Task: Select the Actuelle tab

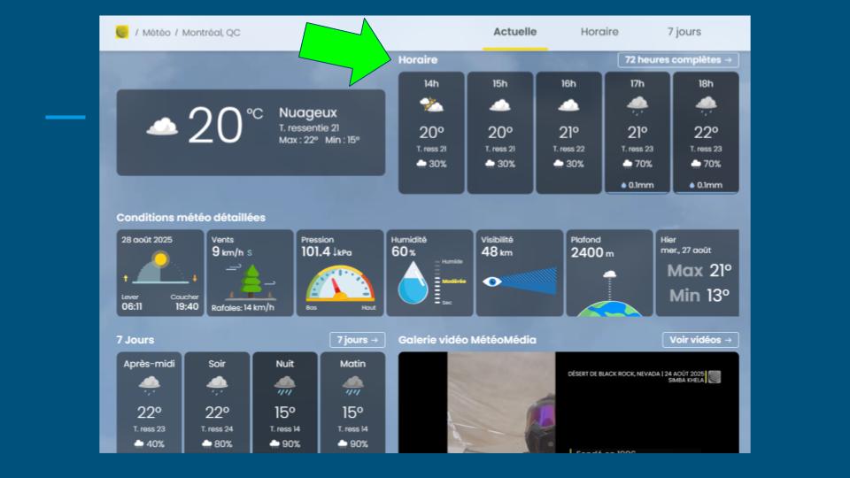Action: click(x=515, y=32)
